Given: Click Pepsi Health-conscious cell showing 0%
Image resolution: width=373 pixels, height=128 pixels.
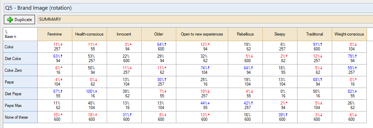Looking at the screenshot, I should (89, 82).
